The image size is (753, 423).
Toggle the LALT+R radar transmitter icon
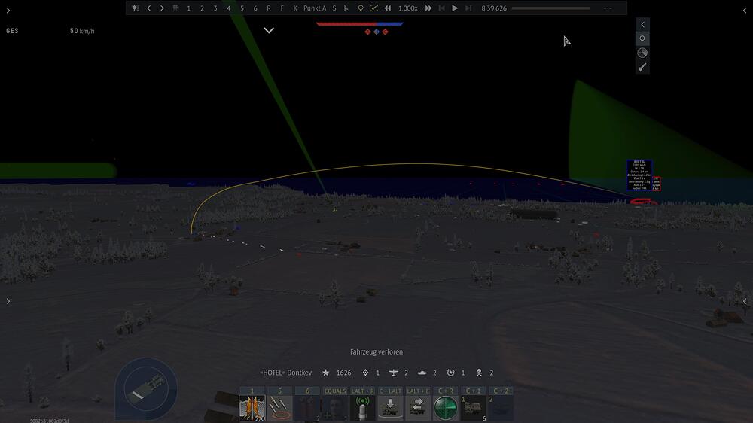pos(363,408)
